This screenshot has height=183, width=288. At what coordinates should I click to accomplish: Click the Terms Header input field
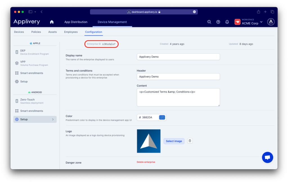178,76
